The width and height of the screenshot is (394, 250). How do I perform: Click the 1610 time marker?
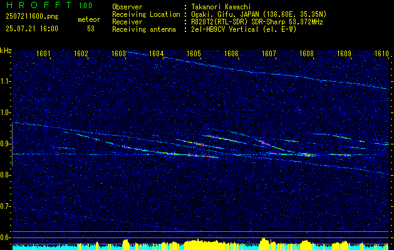click(x=381, y=54)
